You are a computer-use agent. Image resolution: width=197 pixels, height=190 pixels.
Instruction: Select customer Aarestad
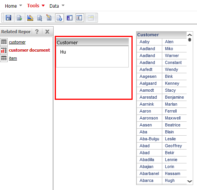[148, 97]
